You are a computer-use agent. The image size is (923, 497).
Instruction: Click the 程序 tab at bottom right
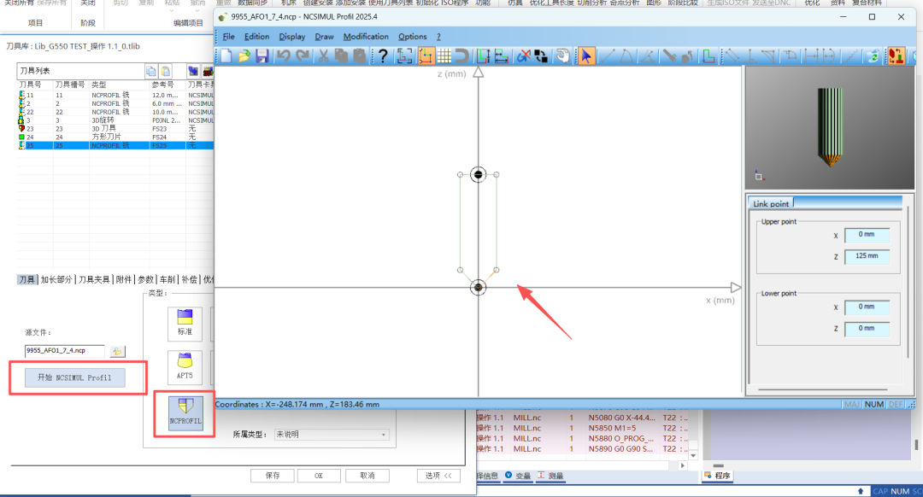[718, 476]
